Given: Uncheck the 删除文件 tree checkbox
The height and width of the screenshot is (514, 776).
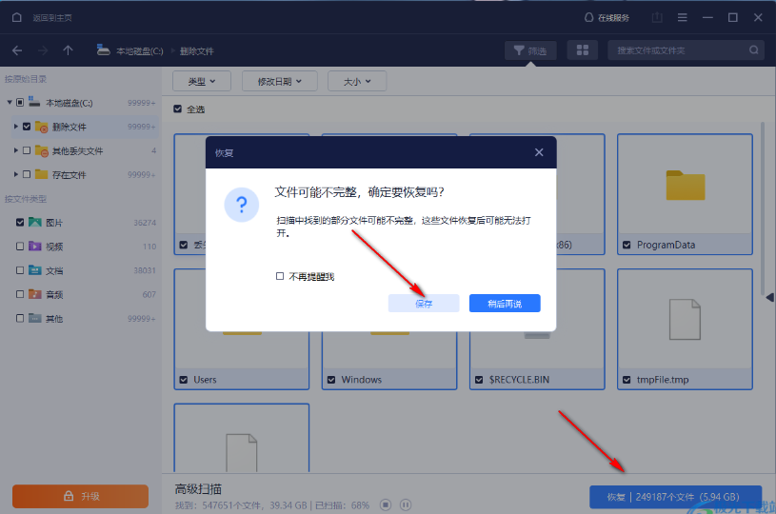Looking at the screenshot, I should pos(27,127).
